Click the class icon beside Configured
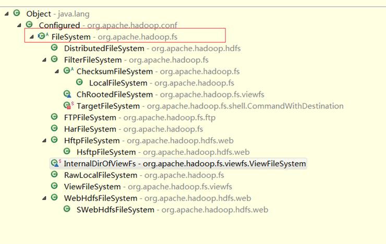 point(29,25)
